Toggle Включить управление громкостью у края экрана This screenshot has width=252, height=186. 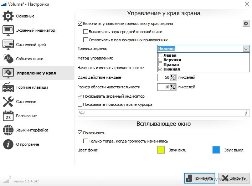tap(80, 24)
